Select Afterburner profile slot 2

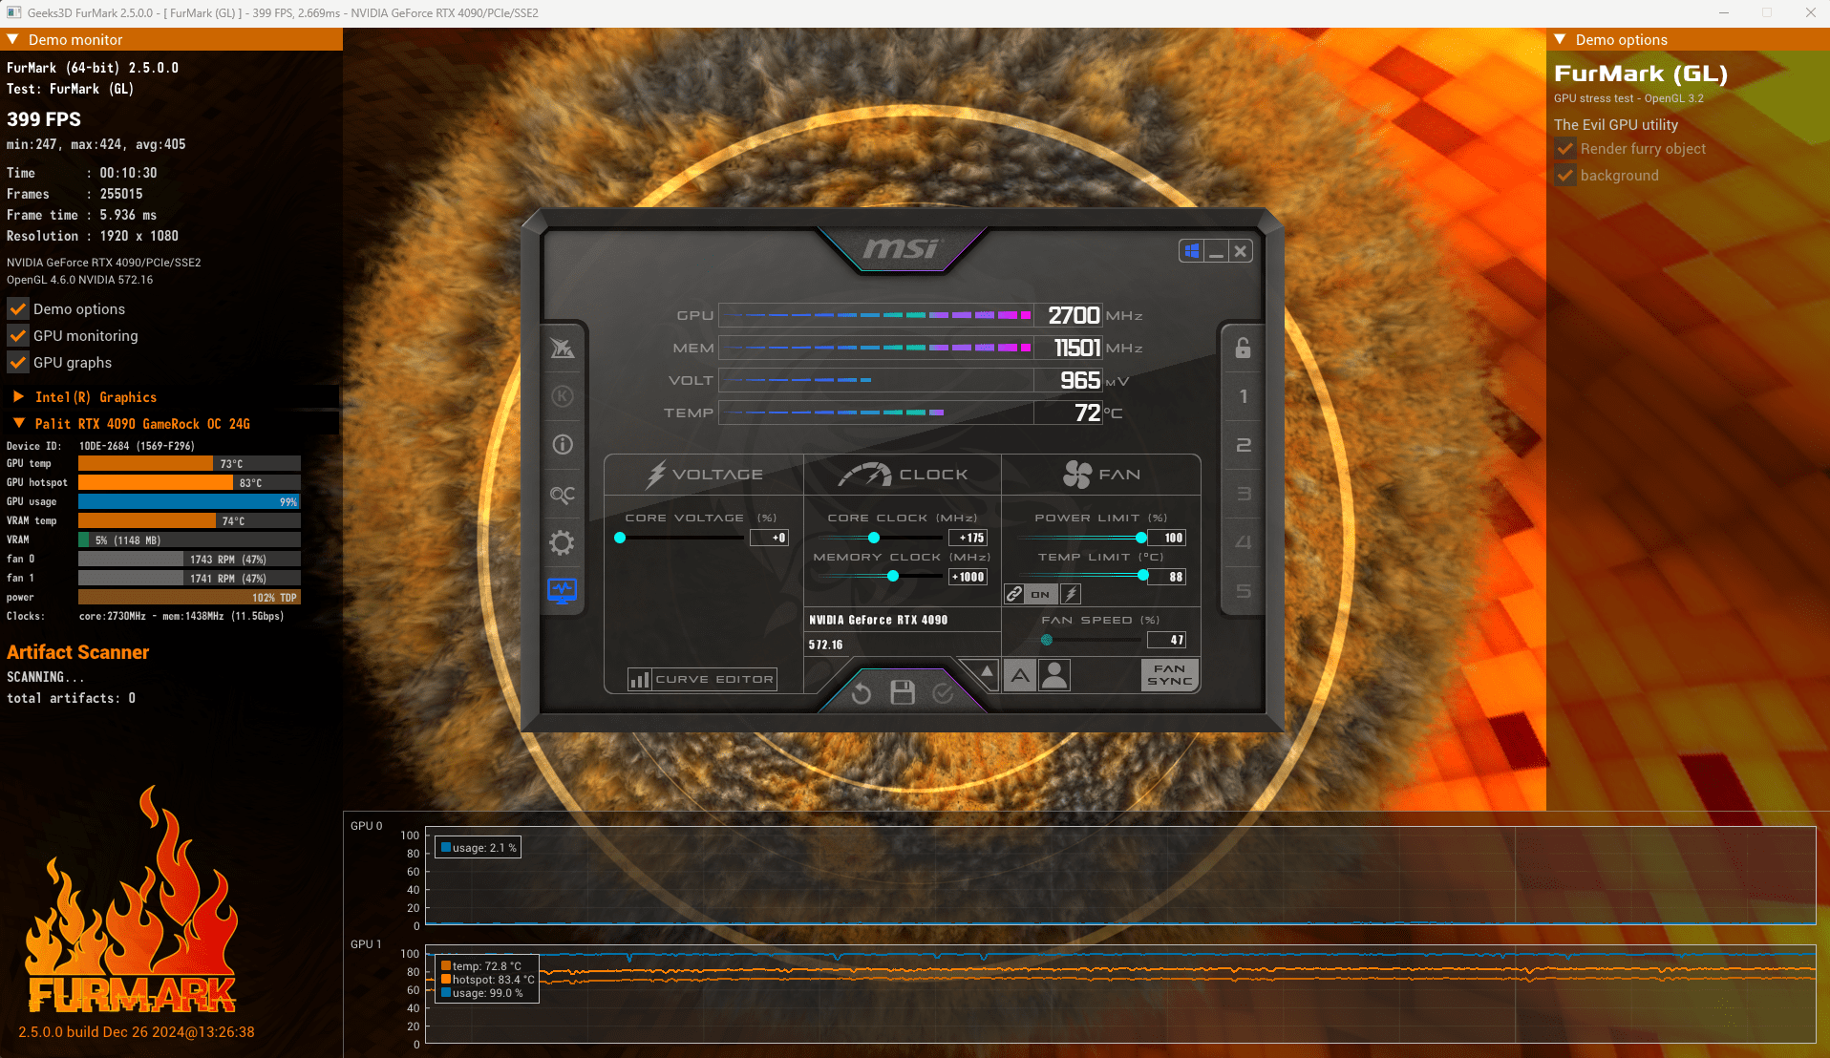coord(1243,445)
